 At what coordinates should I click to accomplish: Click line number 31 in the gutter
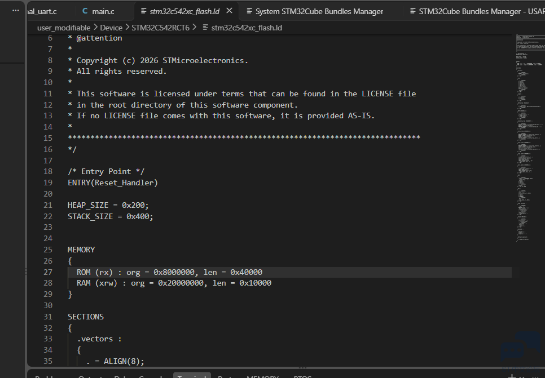48,317
